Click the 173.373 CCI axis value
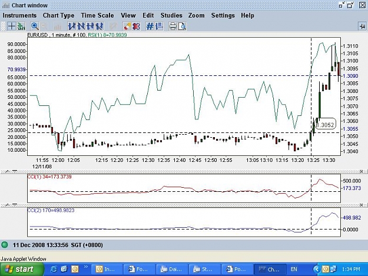368x276 pixels. (x=352, y=188)
